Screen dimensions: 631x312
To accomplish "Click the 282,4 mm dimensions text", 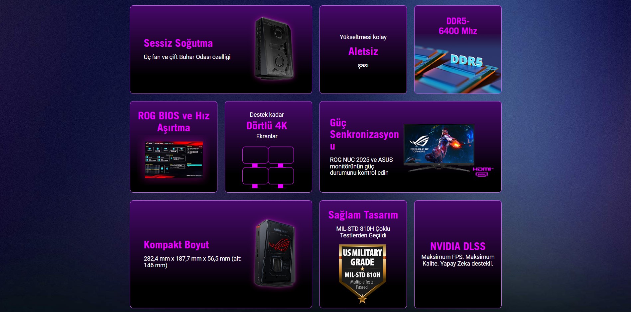I will pyautogui.click(x=192, y=262).
